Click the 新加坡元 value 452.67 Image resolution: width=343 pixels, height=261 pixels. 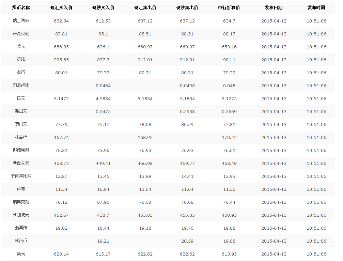(x=61, y=215)
